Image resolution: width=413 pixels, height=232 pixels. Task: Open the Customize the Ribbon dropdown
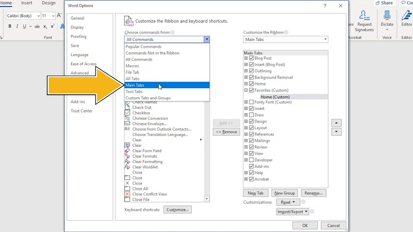[286, 39]
